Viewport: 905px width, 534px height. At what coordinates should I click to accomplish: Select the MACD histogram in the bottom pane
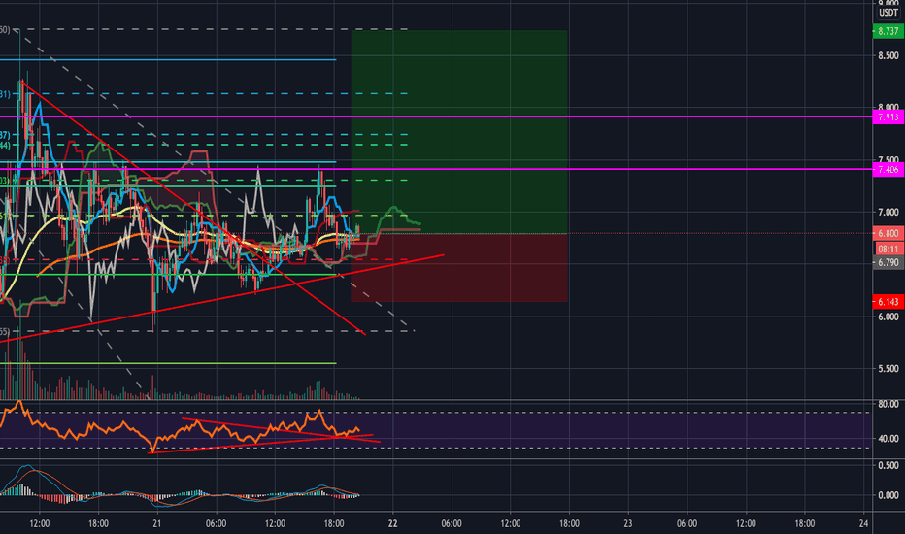tap(179, 495)
